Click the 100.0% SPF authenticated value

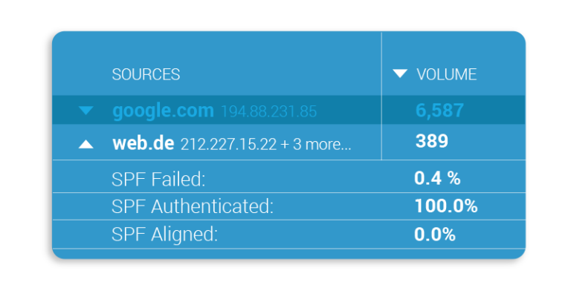pos(446,206)
